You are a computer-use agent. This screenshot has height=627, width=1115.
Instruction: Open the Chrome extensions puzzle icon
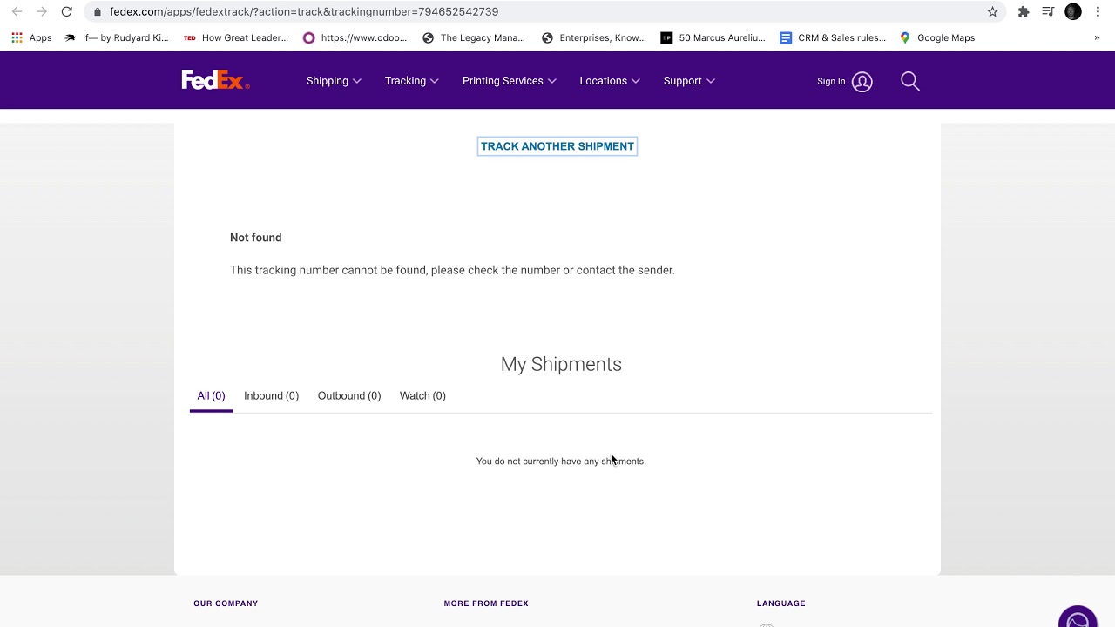coord(1024,11)
